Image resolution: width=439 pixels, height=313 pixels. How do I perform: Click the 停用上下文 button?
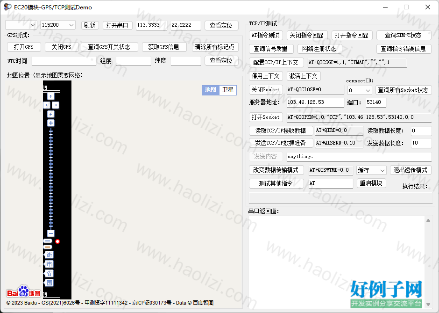(266, 76)
